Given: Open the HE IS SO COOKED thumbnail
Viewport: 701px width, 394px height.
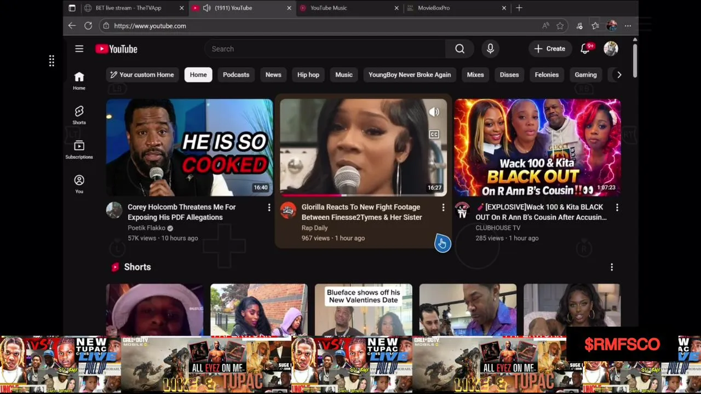Looking at the screenshot, I should pyautogui.click(x=189, y=147).
